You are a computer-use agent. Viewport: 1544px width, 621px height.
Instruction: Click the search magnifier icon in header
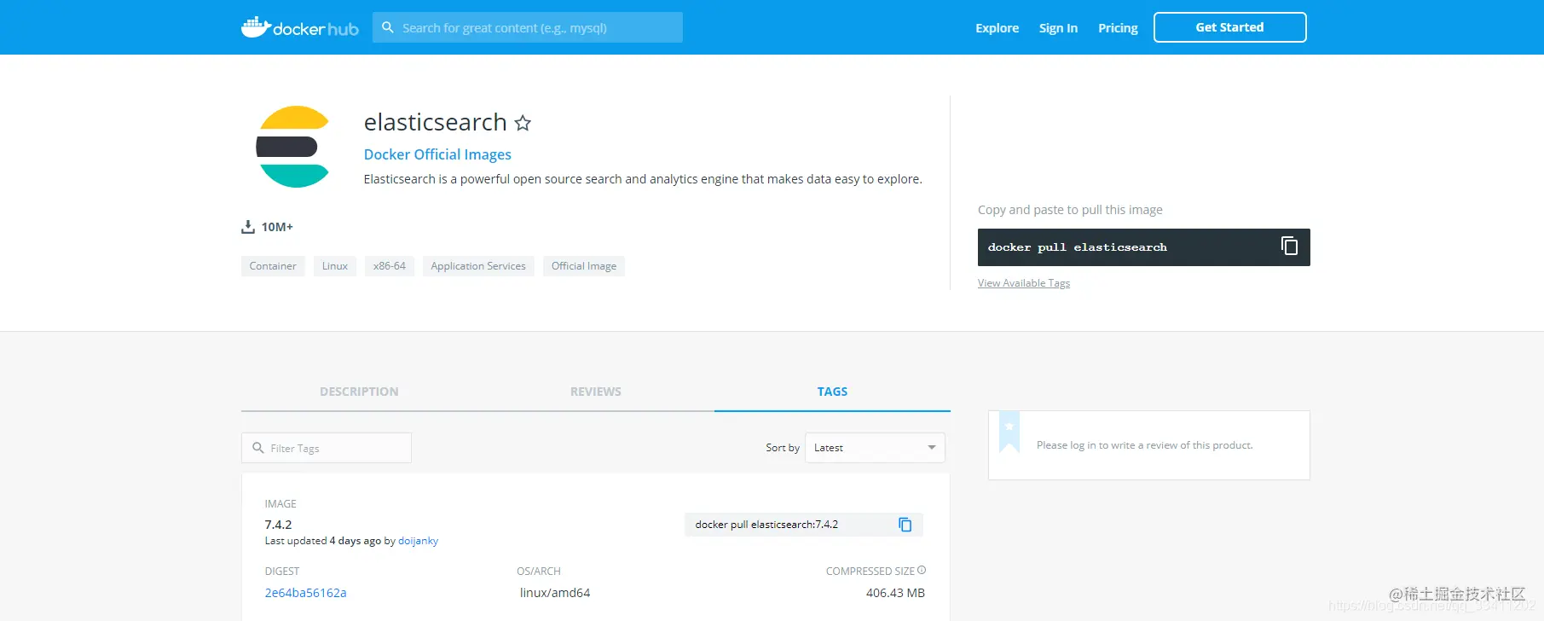point(388,27)
